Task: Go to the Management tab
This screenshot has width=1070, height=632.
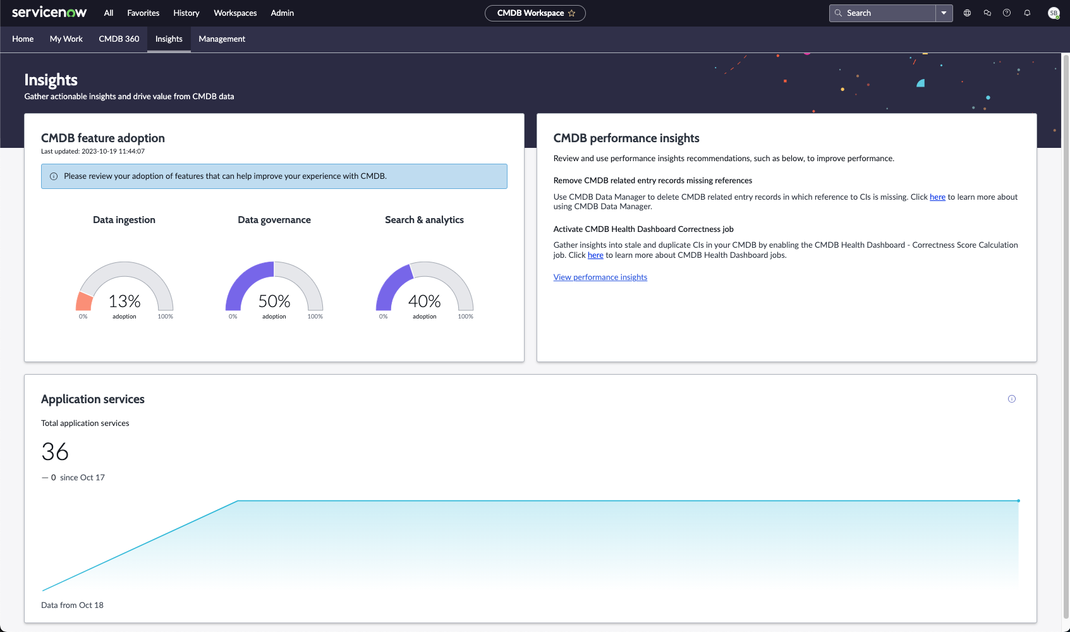Action: click(222, 39)
